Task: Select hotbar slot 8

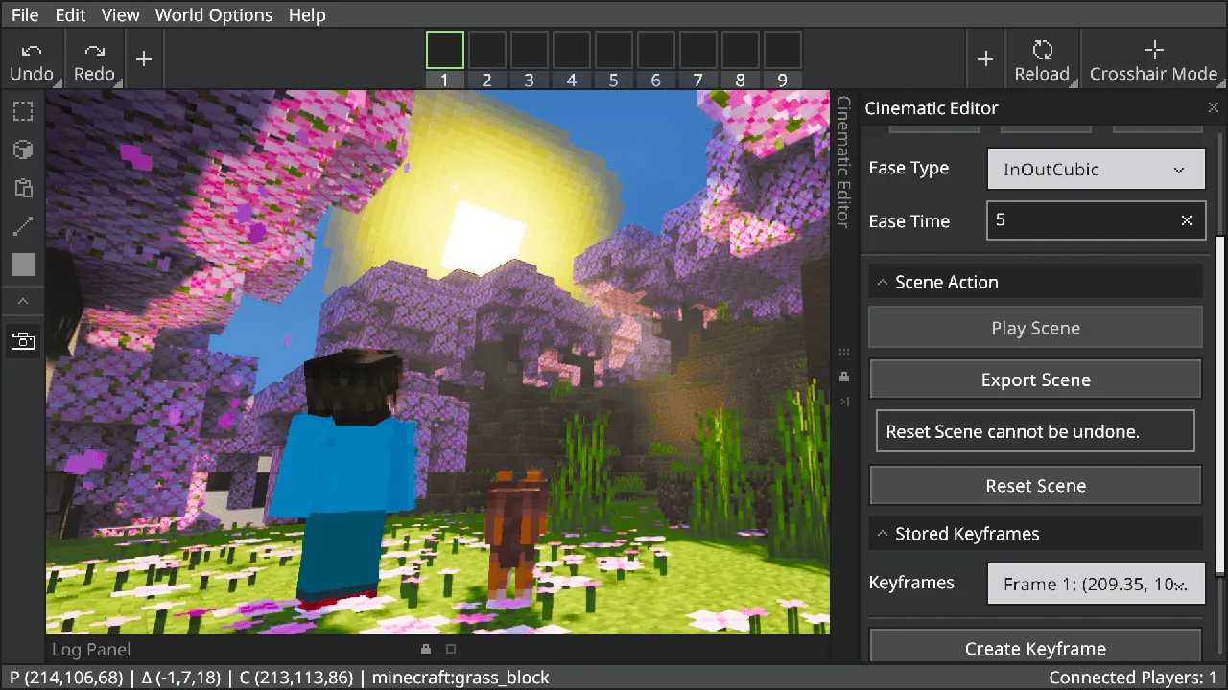Action: tap(741, 51)
